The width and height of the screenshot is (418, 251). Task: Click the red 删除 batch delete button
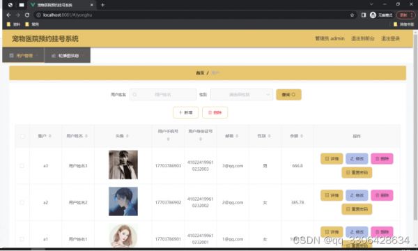[215, 112]
